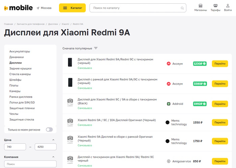Open the Каталог menu button

click(x=72, y=8)
